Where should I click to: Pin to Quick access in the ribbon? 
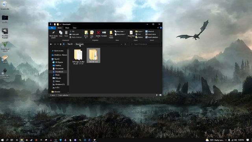54,34
